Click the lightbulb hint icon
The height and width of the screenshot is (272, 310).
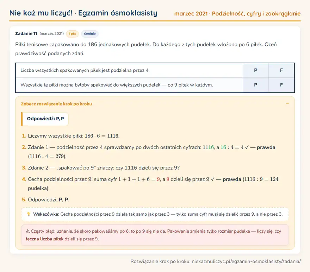click(29, 214)
